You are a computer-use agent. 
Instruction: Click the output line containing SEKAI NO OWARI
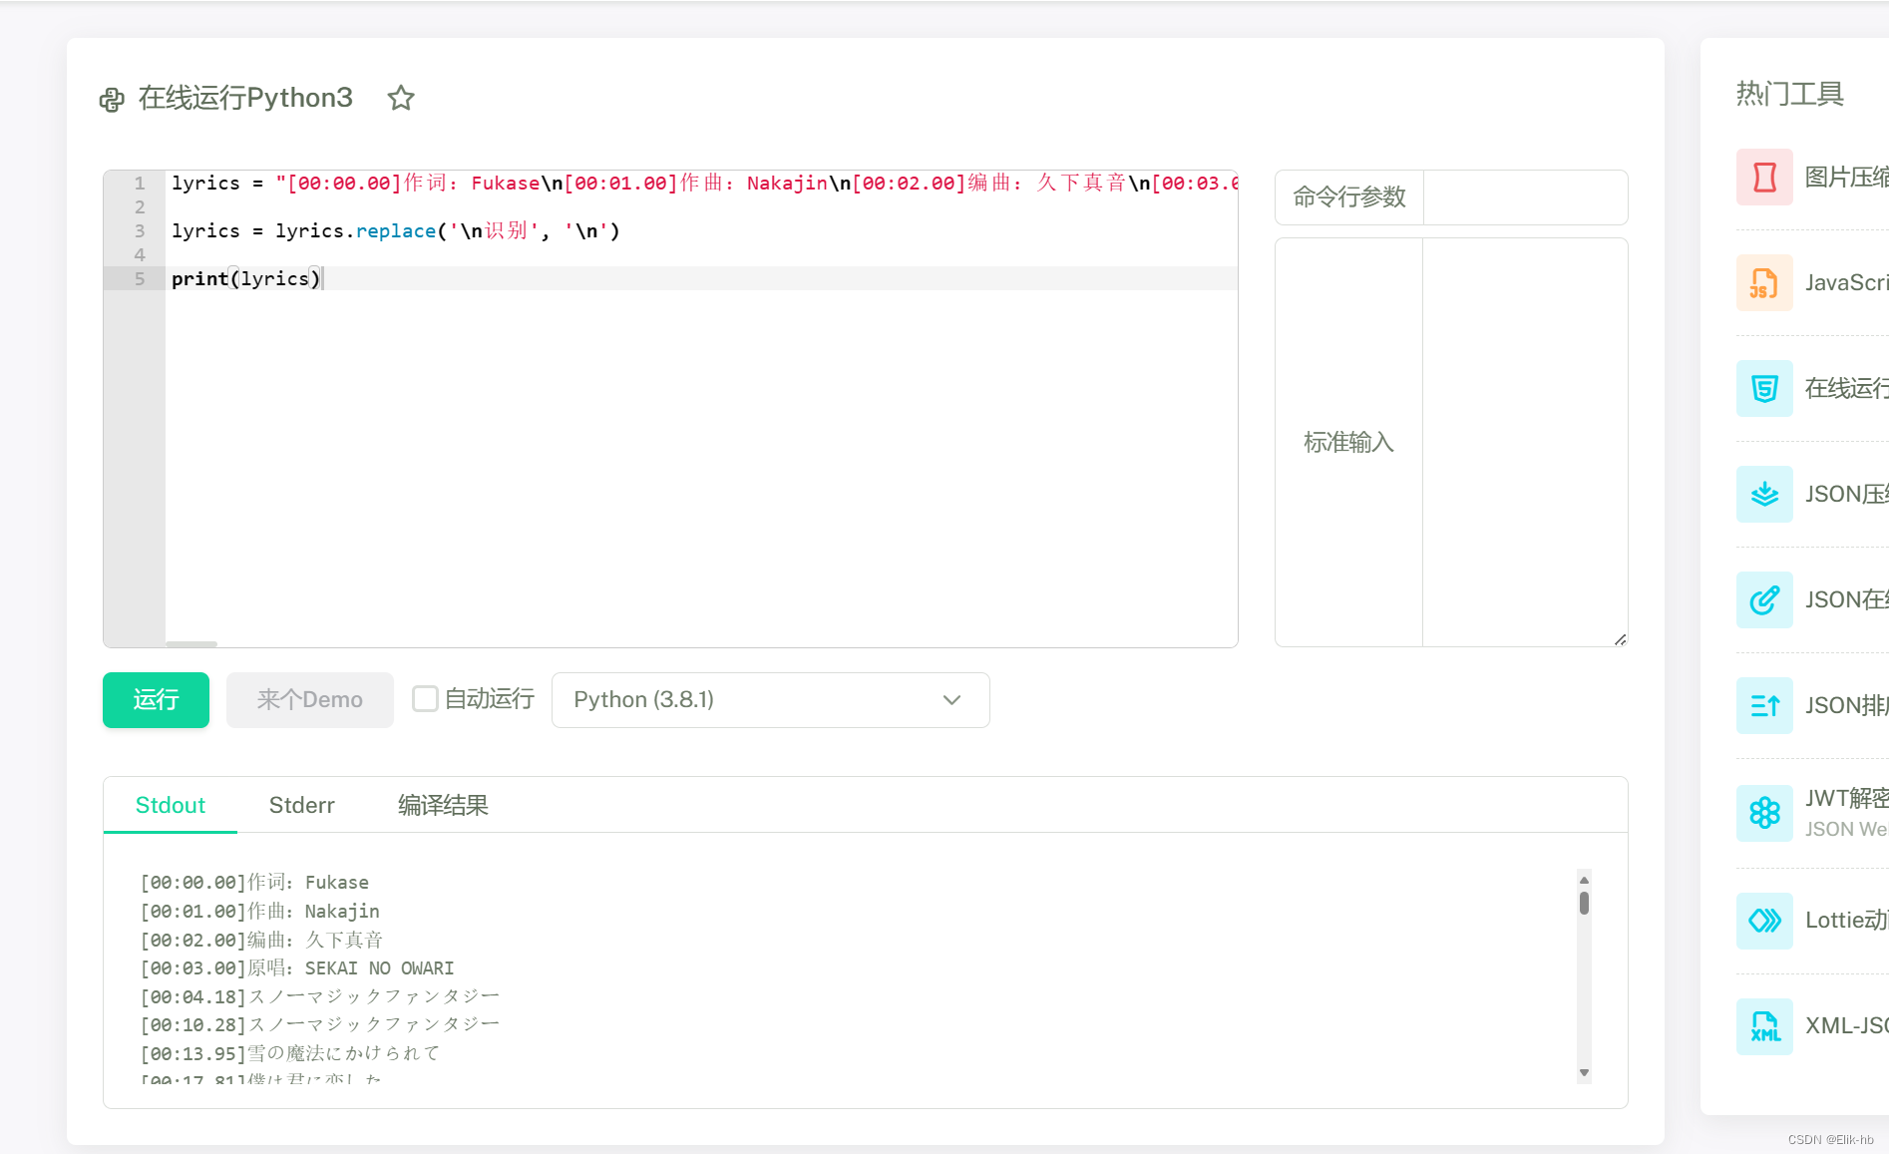pyautogui.click(x=297, y=967)
